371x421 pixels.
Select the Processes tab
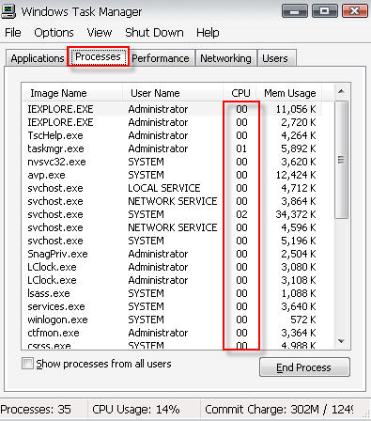[x=98, y=56]
